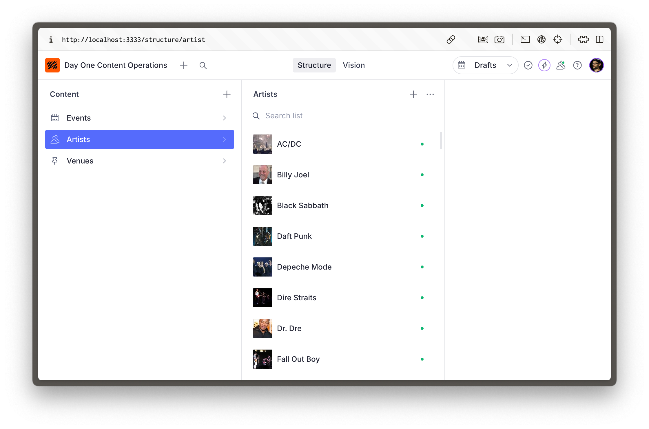
Task: Click the Day One Content Operations title
Action: pyautogui.click(x=116, y=65)
